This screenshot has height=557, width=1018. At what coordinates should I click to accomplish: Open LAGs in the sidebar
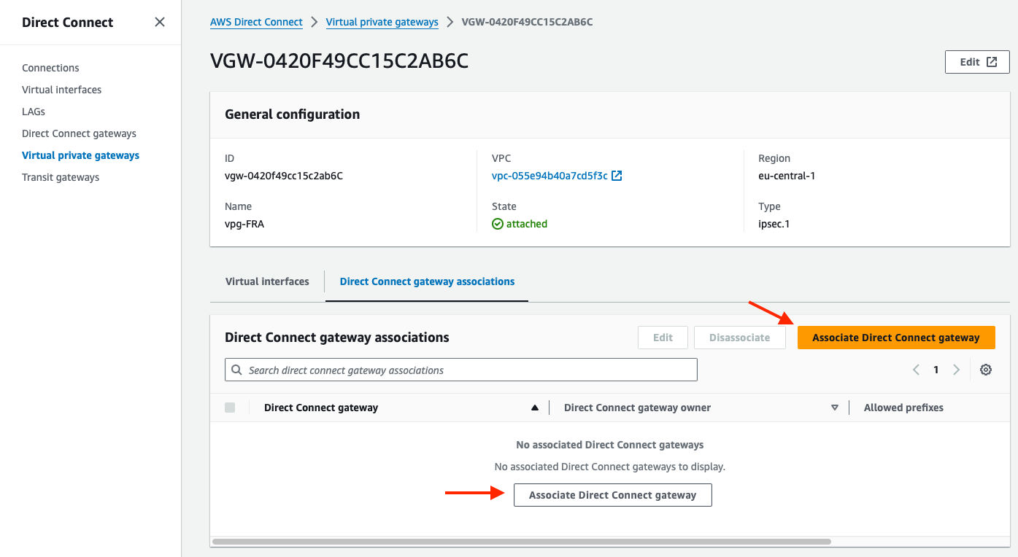click(34, 112)
